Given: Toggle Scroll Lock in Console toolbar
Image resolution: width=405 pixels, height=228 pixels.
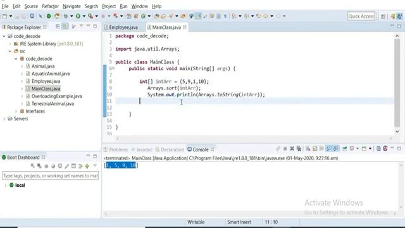Looking at the screenshot, I should pyautogui.click(x=315, y=148).
